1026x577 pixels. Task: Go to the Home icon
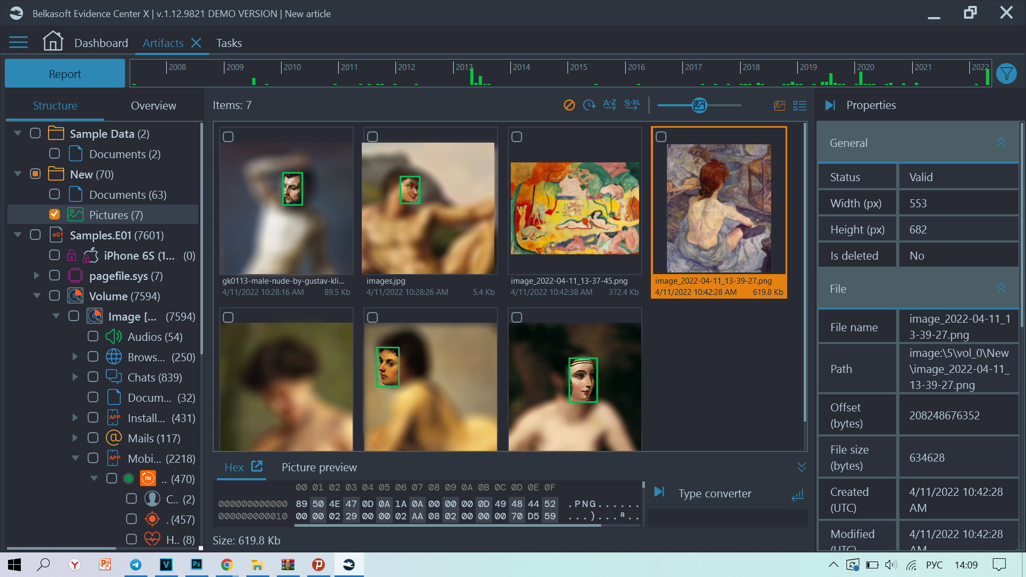click(53, 42)
